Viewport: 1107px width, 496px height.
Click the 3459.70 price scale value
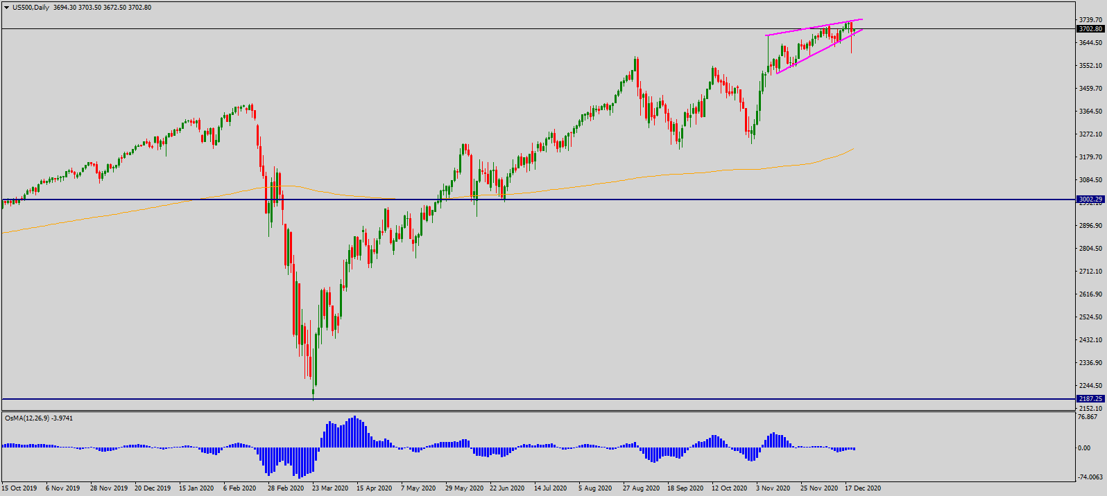coord(1090,89)
